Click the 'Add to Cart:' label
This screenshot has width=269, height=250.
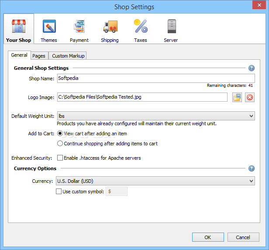tap(41, 134)
